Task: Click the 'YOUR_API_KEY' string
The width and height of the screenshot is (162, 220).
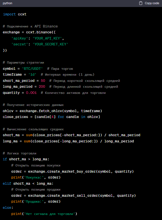Action: pos(47,38)
